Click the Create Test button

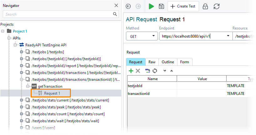pos(183,6)
